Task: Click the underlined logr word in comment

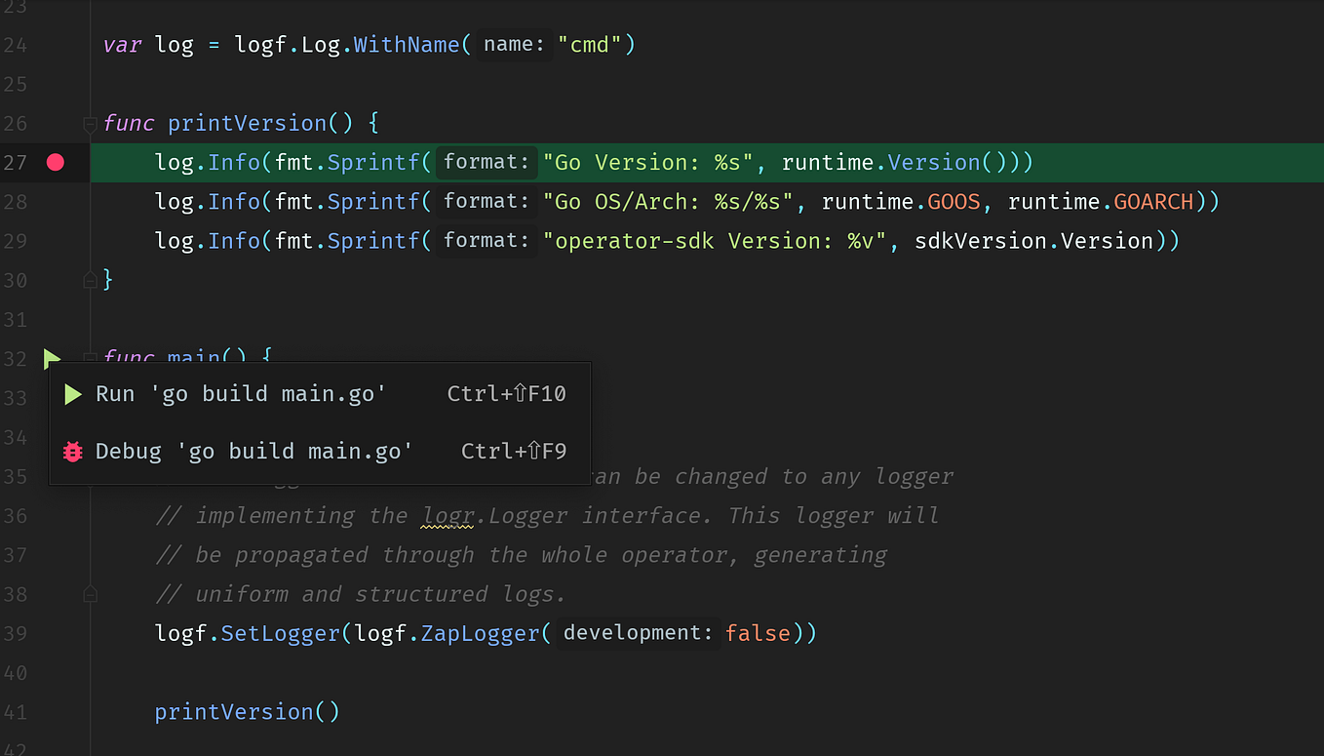Action: click(447, 515)
